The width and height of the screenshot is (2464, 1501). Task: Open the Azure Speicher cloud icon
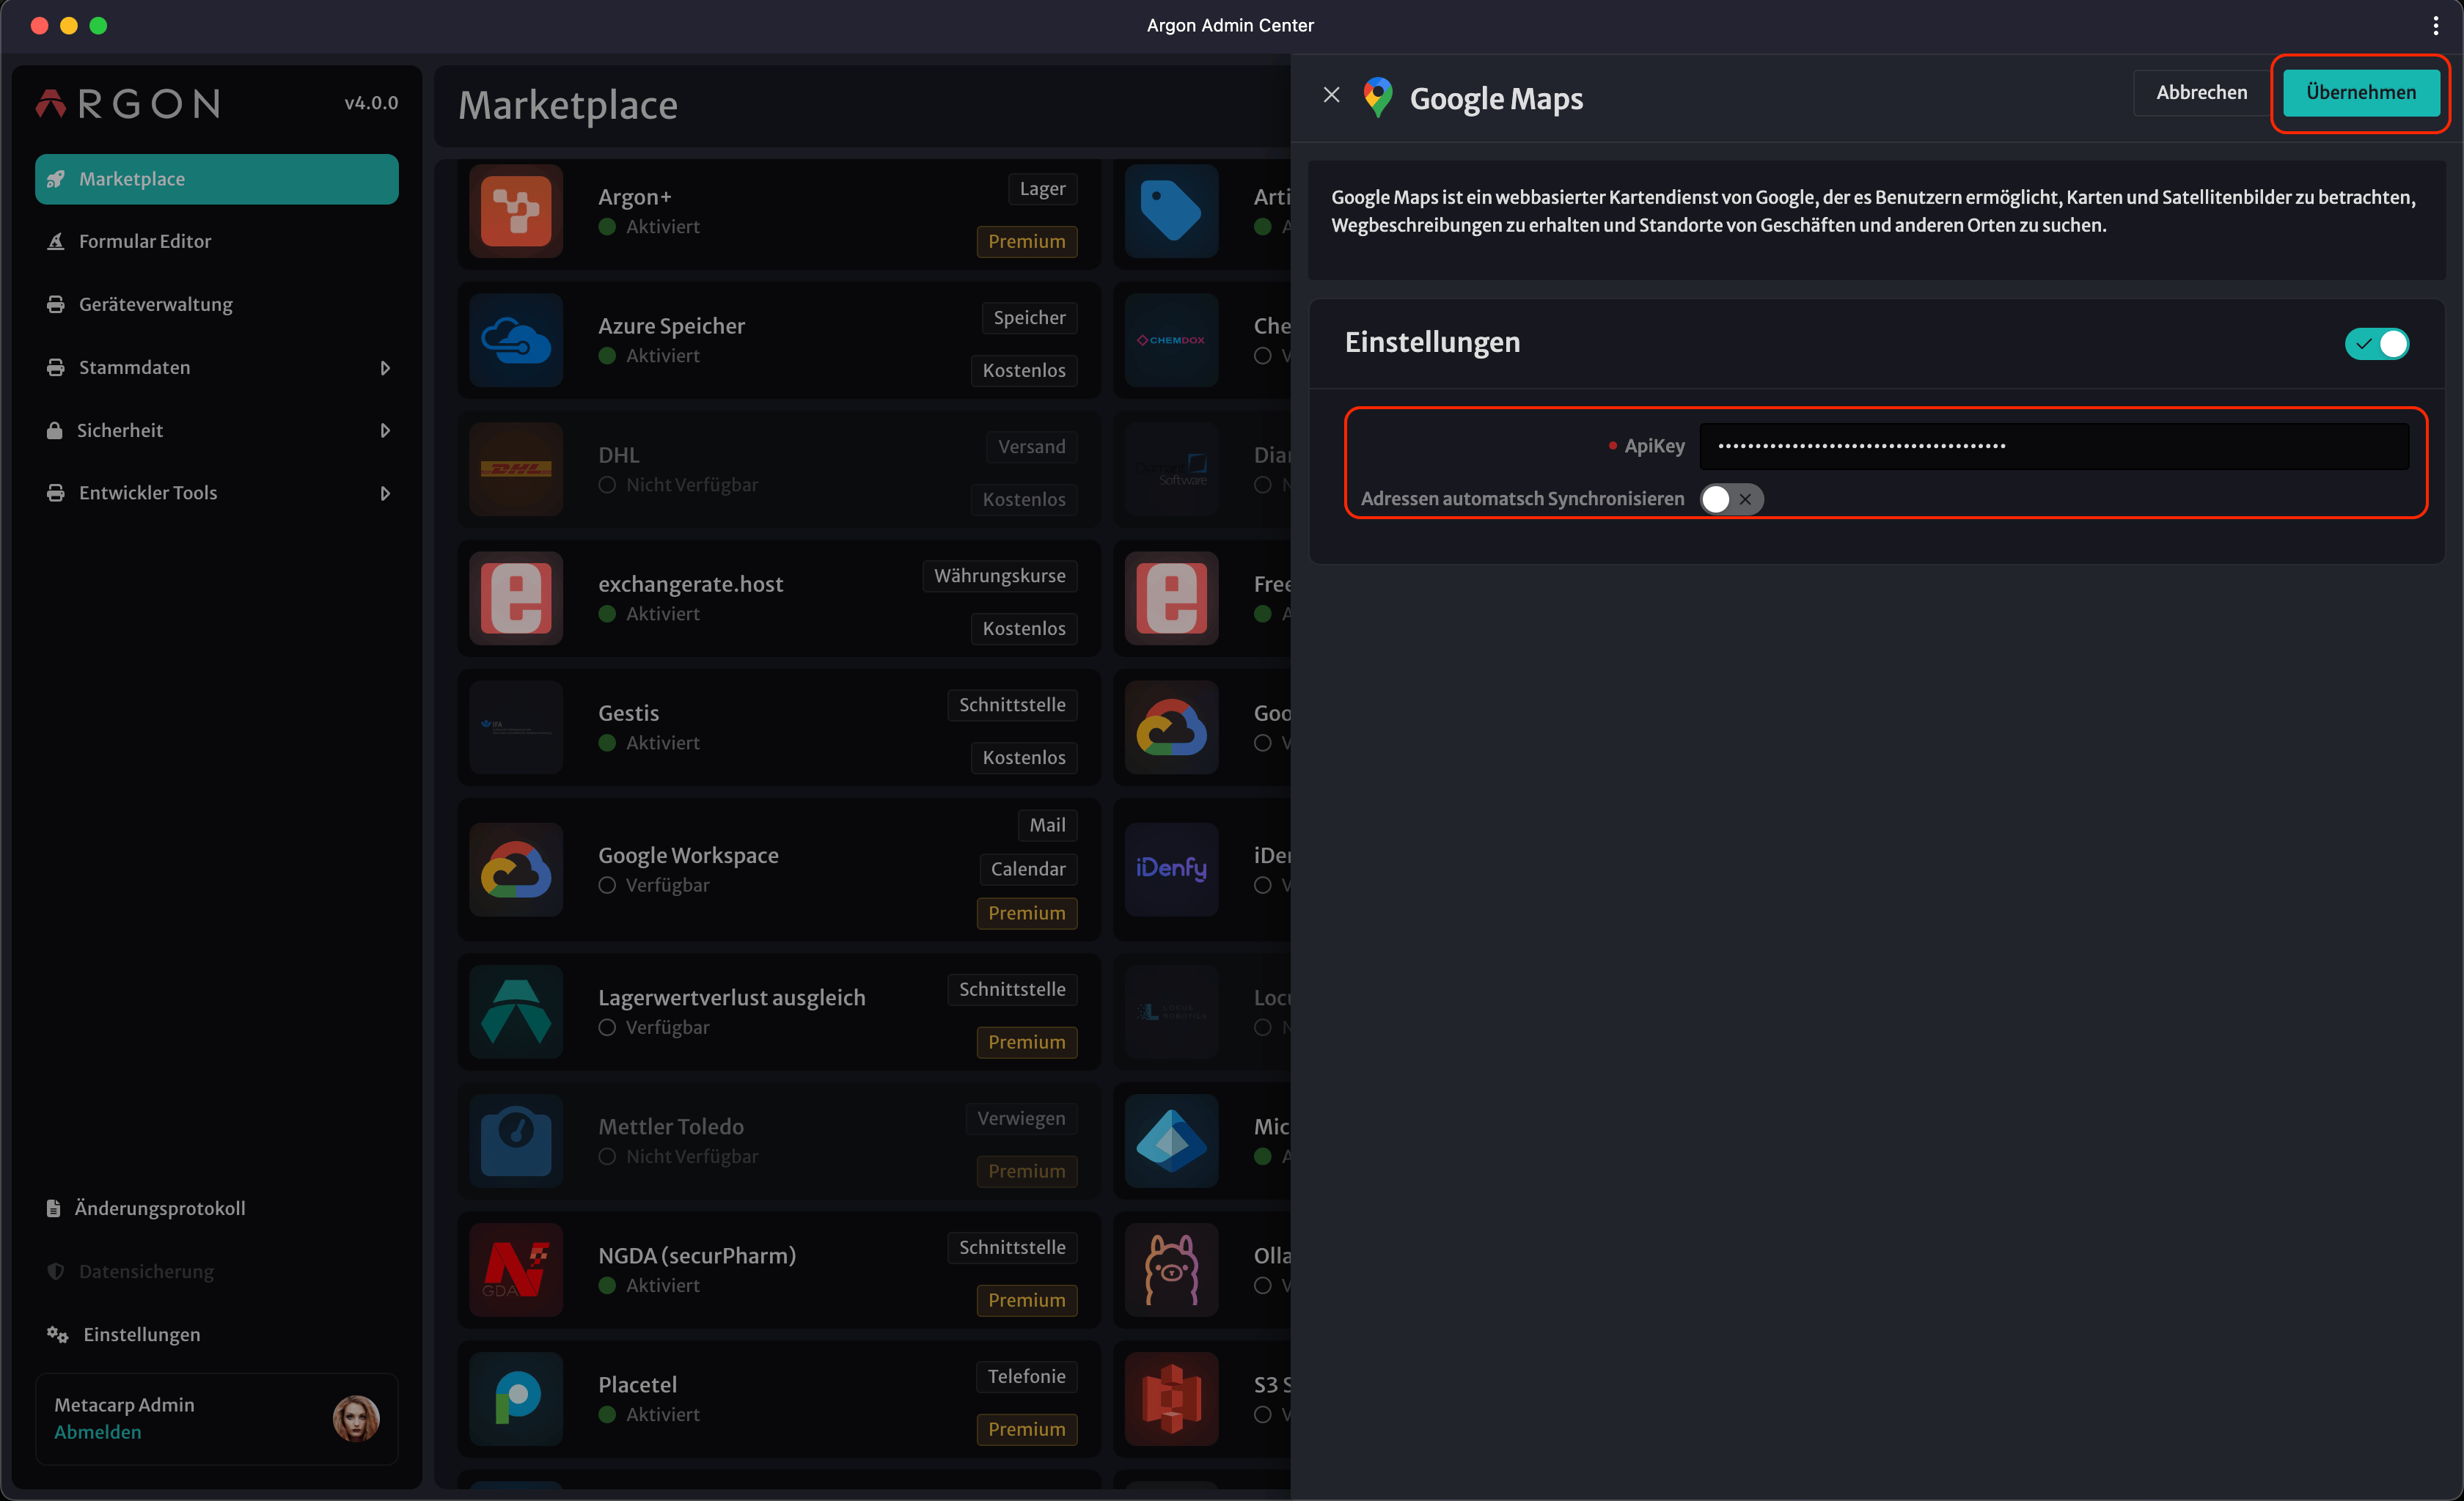coord(516,340)
